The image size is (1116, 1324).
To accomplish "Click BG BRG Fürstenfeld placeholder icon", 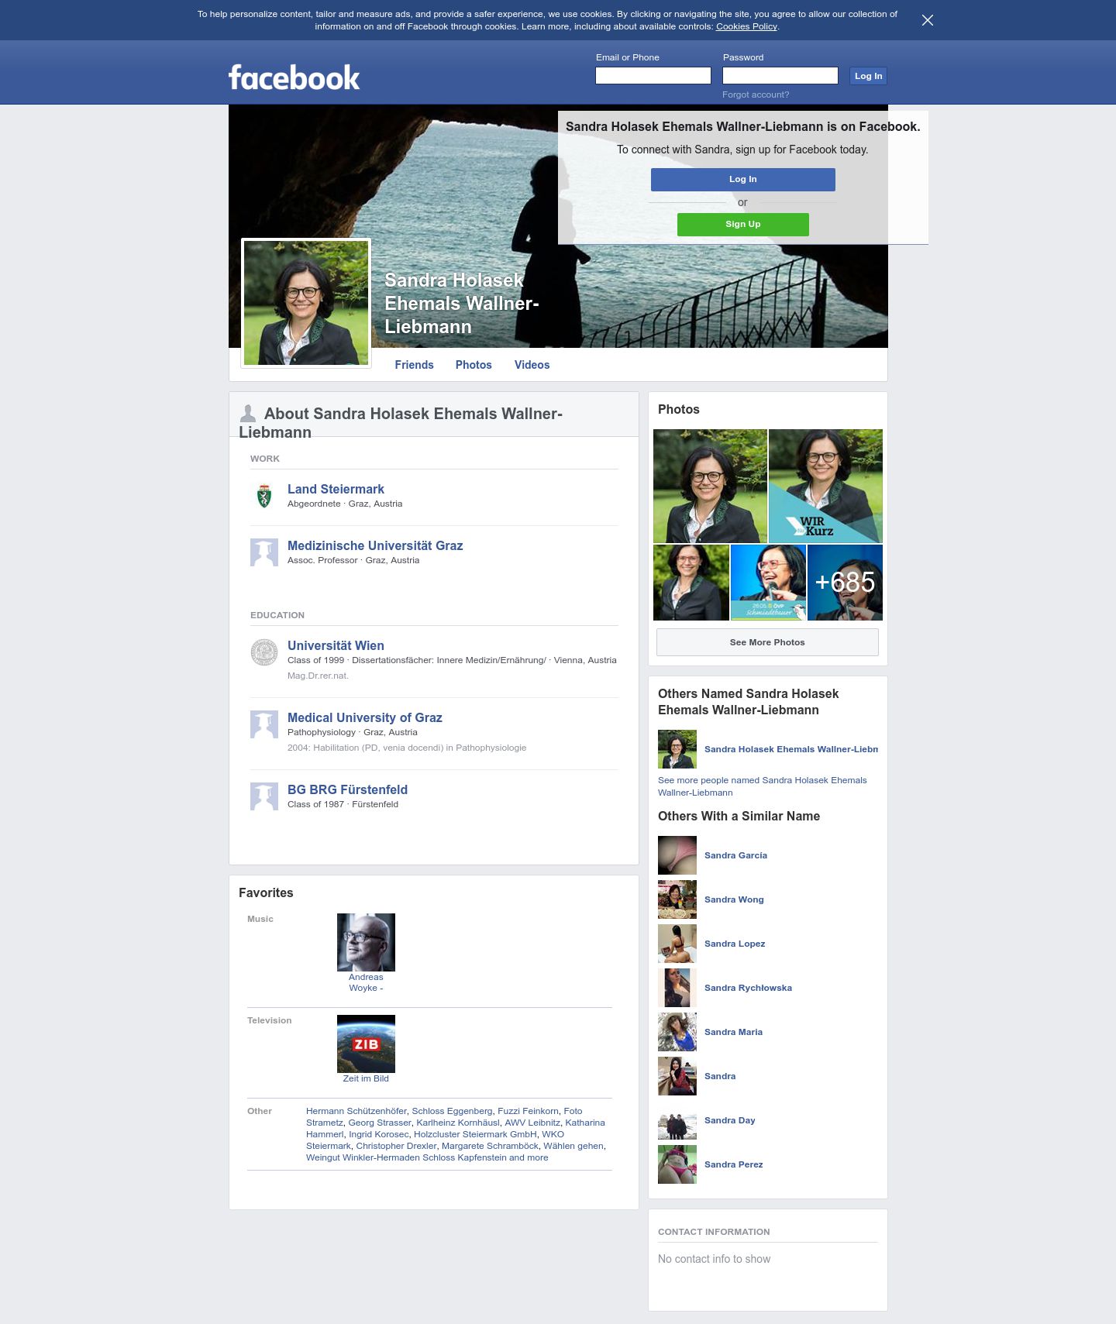I will pyautogui.click(x=264, y=796).
